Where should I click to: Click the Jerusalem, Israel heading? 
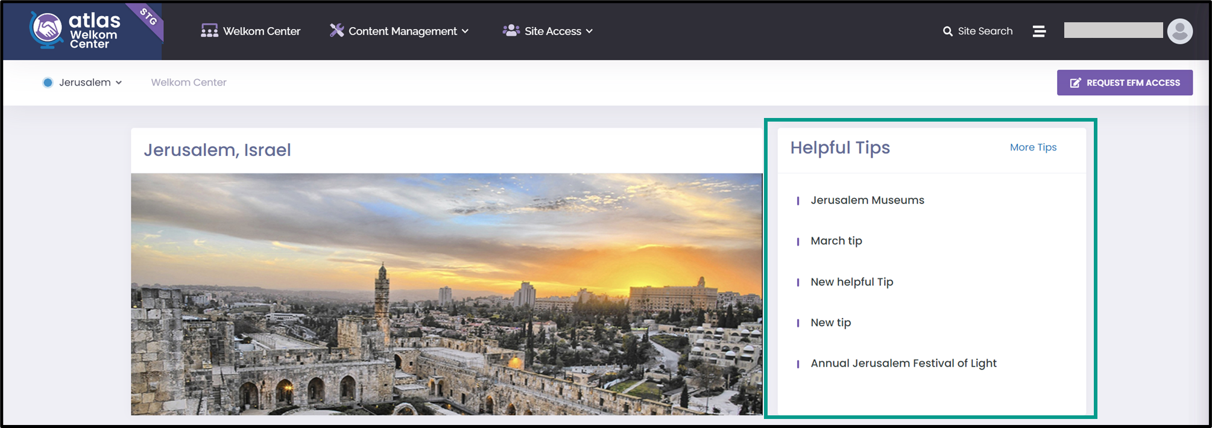pos(217,150)
